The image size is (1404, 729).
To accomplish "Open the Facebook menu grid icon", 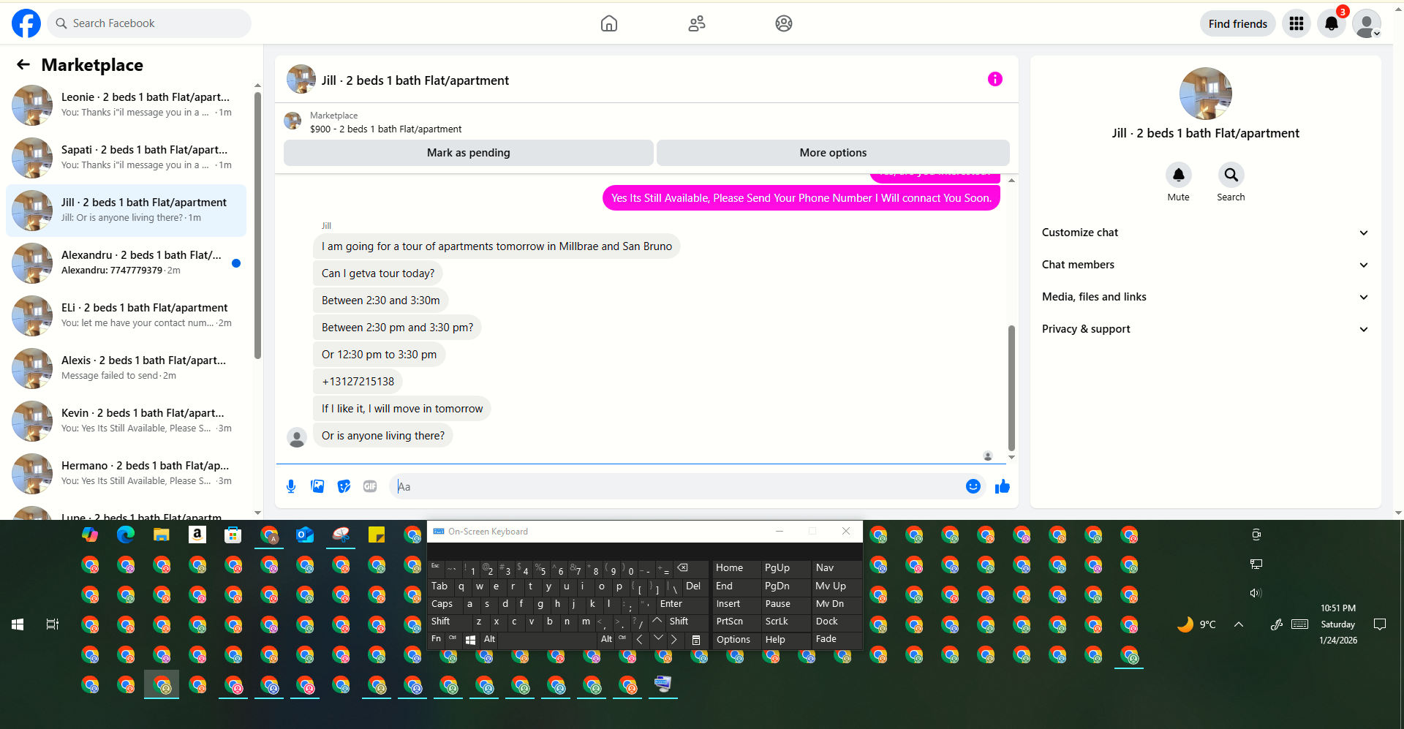I will 1297,23.
